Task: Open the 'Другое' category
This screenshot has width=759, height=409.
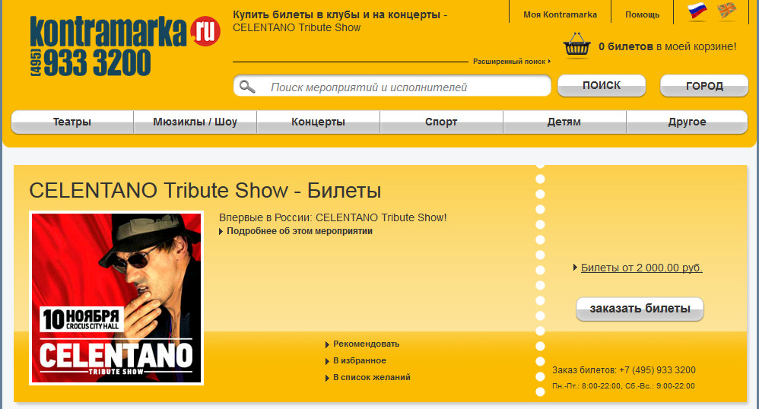Action: point(687,122)
